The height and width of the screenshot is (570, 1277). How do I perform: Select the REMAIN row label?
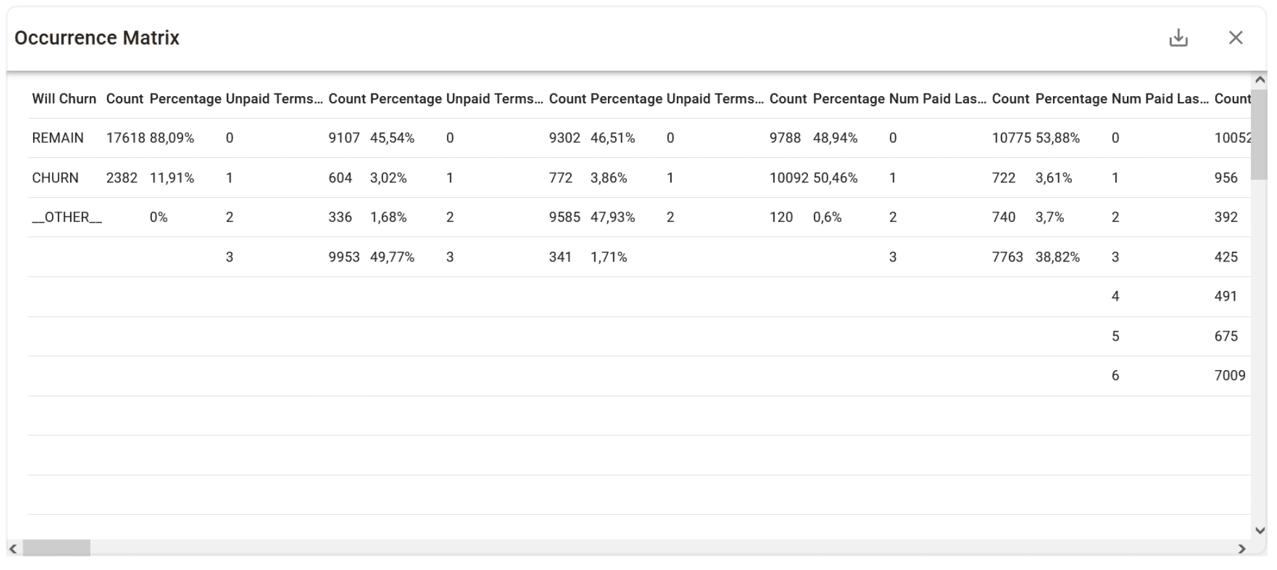[x=58, y=138]
